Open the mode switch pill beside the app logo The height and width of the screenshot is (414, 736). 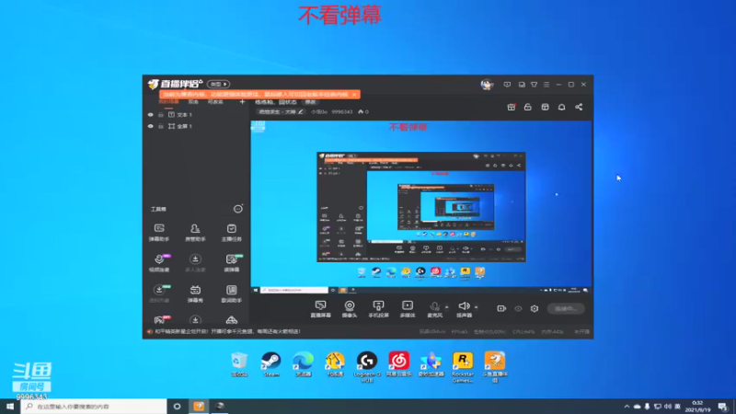(x=218, y=84)
